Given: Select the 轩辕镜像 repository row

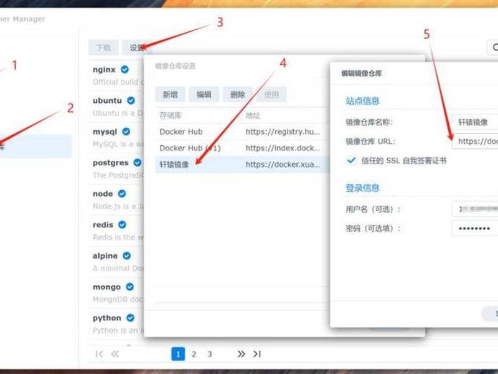Looking at the screenshot, I should pos(242,165).
